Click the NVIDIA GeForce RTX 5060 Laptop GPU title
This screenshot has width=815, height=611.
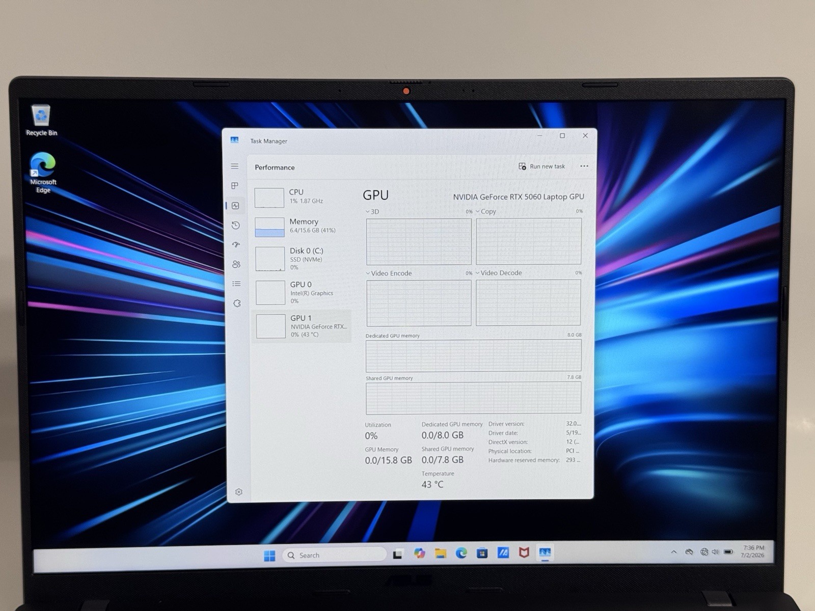click(x=519, y=197)
